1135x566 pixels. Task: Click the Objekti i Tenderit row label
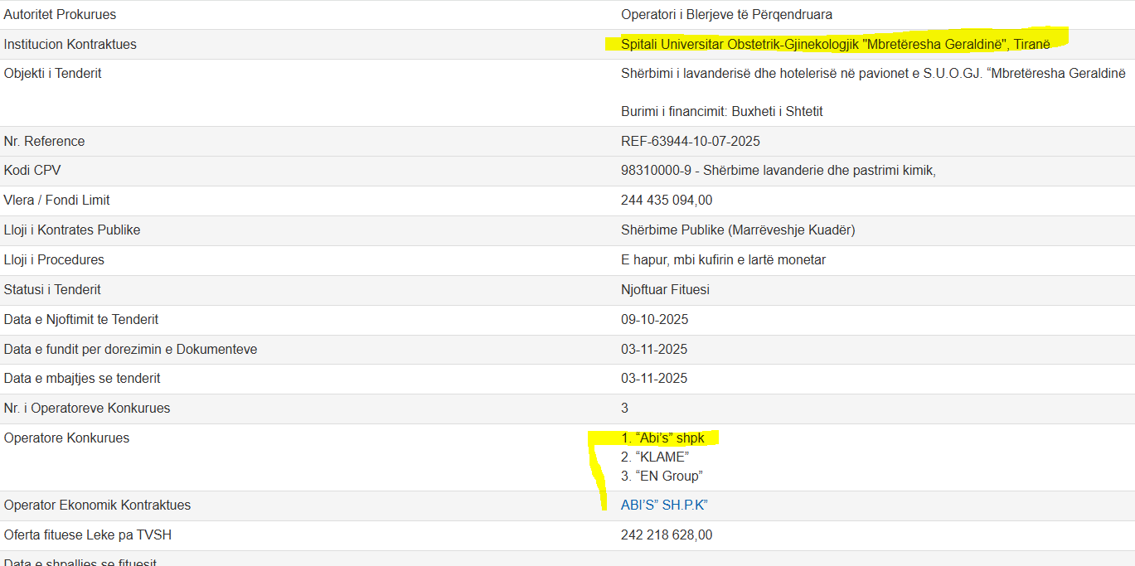pyautogui.click(x=53, y=74)
